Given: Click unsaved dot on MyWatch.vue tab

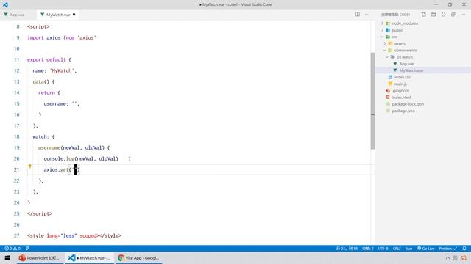Looking at the screenshot, I should 74,15.
